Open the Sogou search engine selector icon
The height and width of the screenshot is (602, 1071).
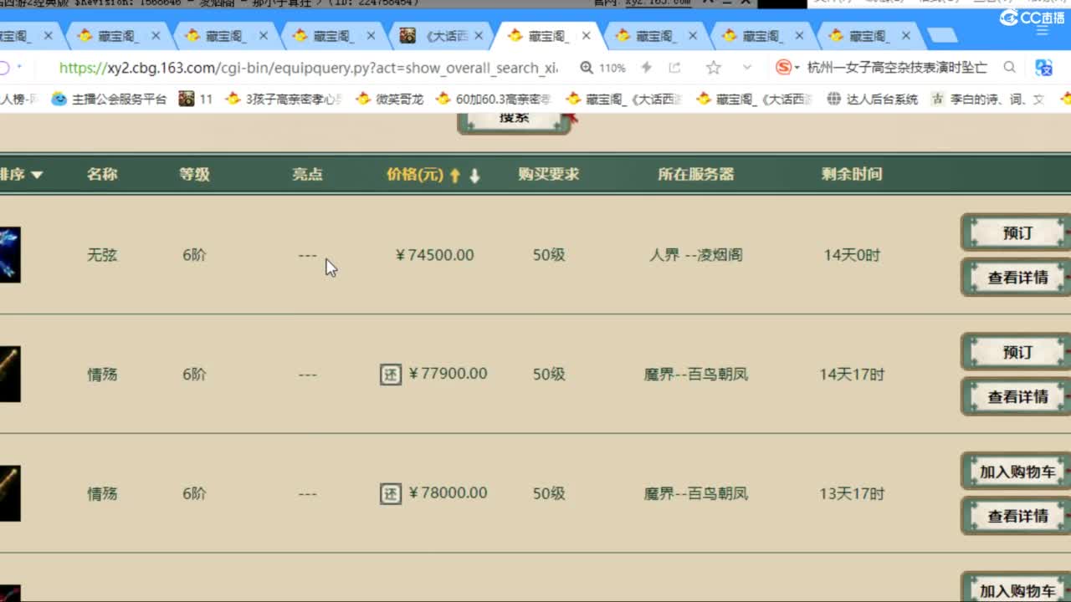tap(783, 68)
